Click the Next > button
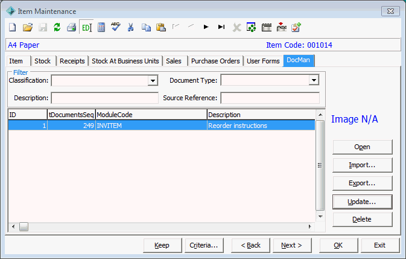Viewport: 406px width, 259px height. click(x=292, y=245)
